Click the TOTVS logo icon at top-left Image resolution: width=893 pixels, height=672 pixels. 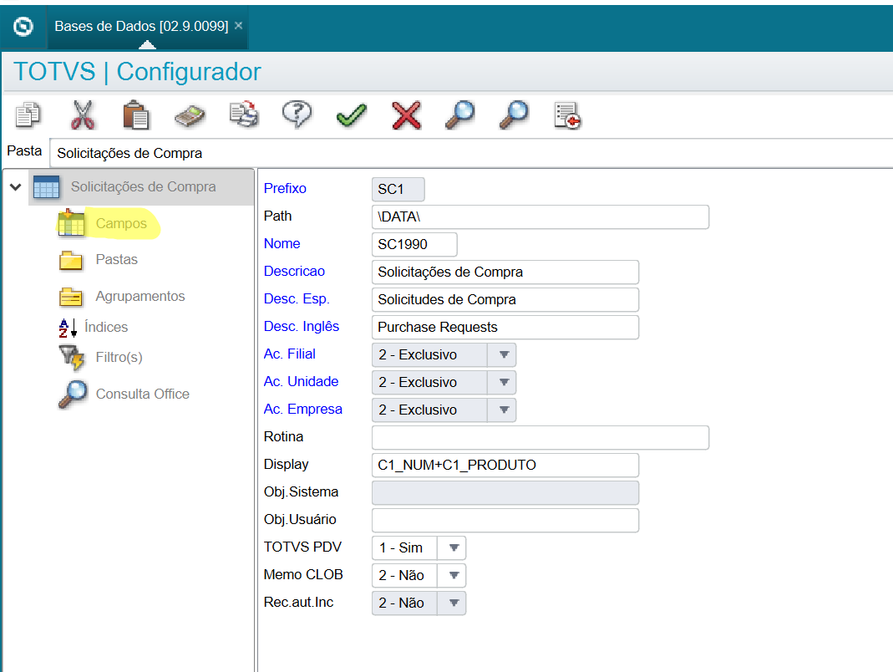click(23, 26)
